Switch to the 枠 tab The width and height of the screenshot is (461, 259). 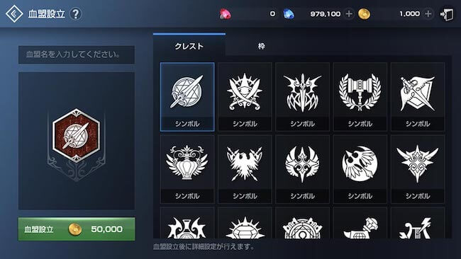coord(261,46)
